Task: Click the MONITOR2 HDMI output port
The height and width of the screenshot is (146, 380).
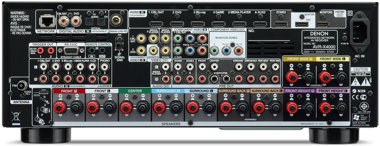Action: (x=322, y=24)
